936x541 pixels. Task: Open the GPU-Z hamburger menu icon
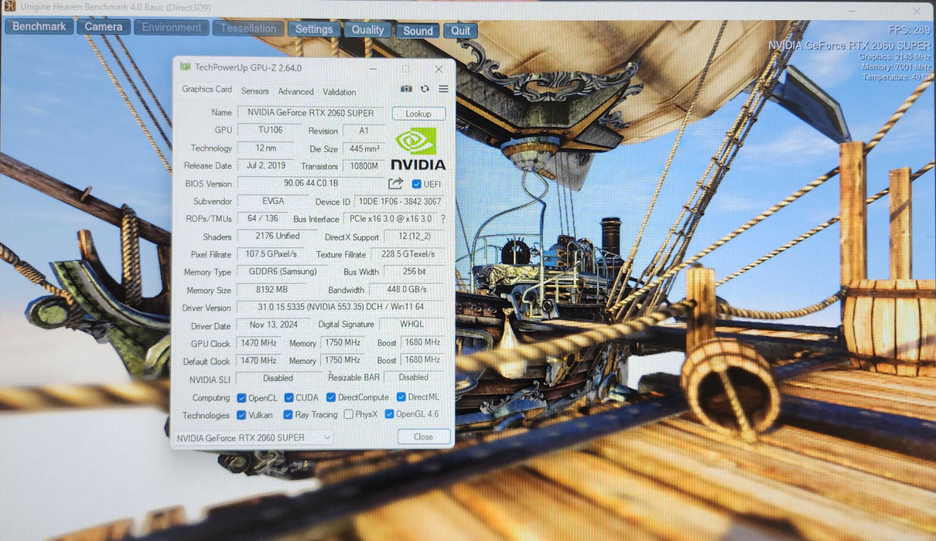(443, 89)
